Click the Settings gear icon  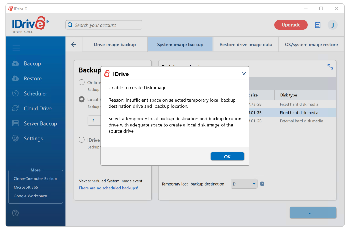tap(15, 138)
